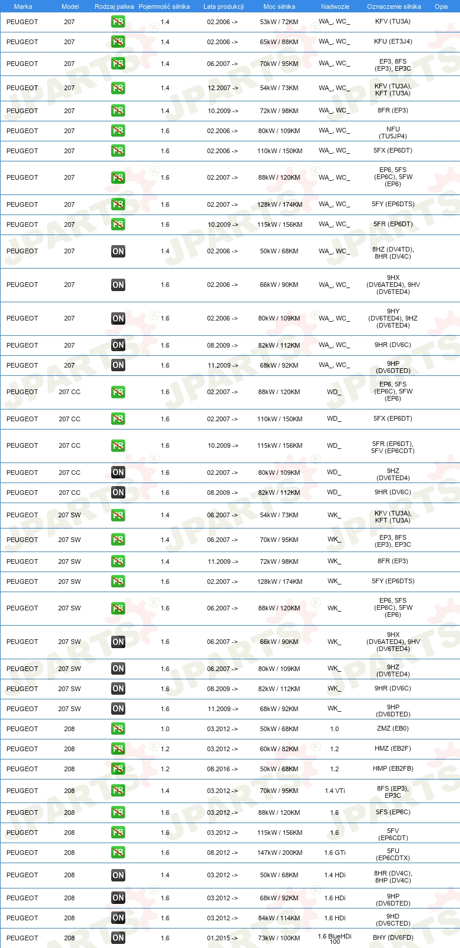460x948 pixels.
Task: Select the engine code cell 9HD (DV6CTED)
Action: (393, 920)
